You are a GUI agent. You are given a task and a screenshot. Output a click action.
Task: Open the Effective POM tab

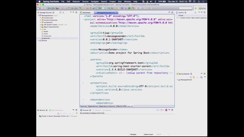(x=121, y=106)
